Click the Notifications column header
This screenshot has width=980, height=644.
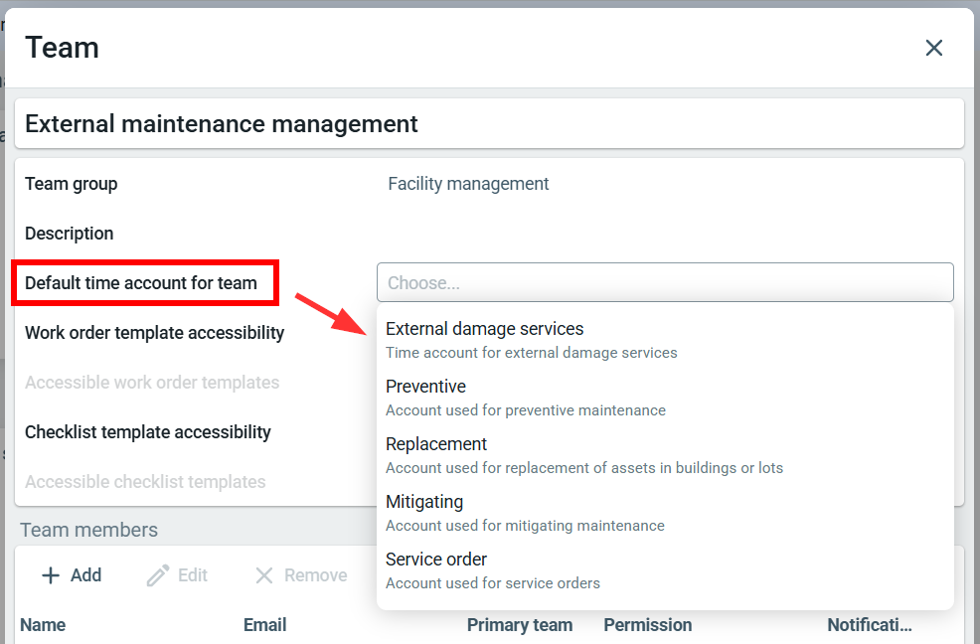tap(869, 625)
